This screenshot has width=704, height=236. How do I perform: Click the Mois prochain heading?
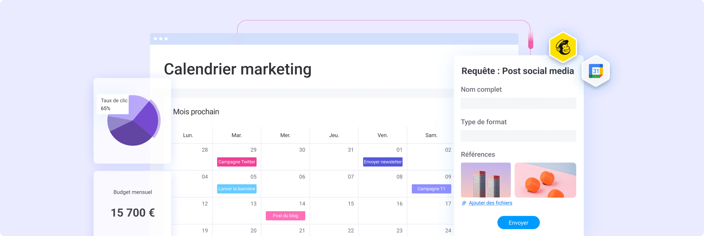click(196, 112)
